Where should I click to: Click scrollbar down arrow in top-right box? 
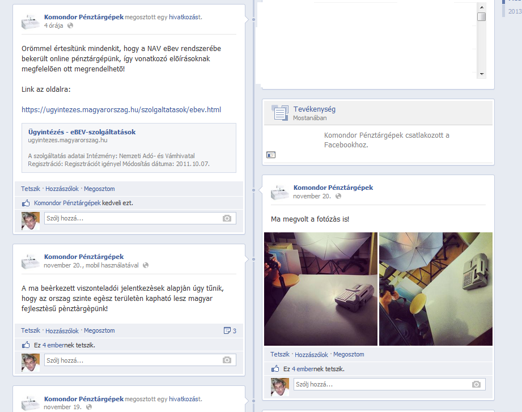(481, 74)
